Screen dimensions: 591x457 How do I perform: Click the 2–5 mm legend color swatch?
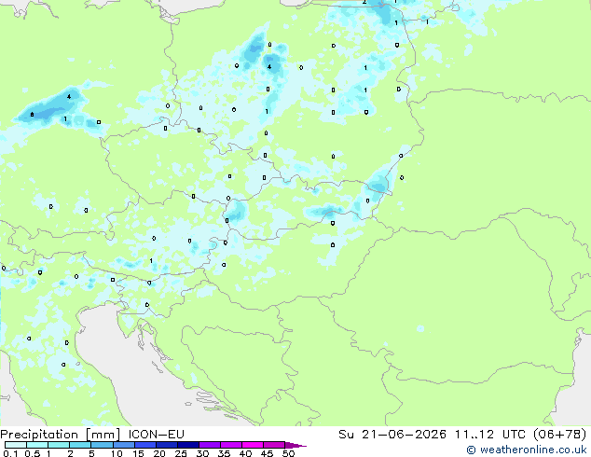[80, 445]
